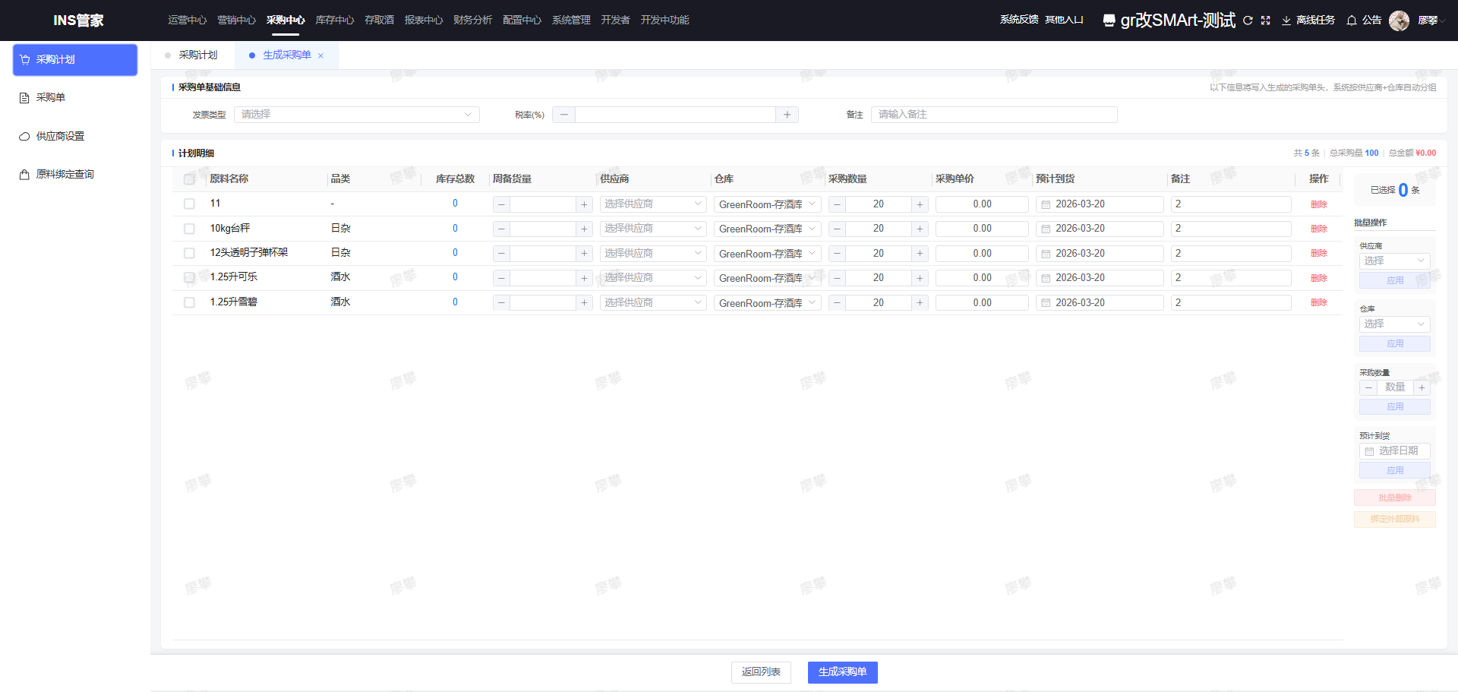Image resolution: width=1458 pixels, height=692 pixels.
Task: Open supplier dropdown for 12头透明子弹杯架
Action: pyautogui.click(x=652, y=254)
